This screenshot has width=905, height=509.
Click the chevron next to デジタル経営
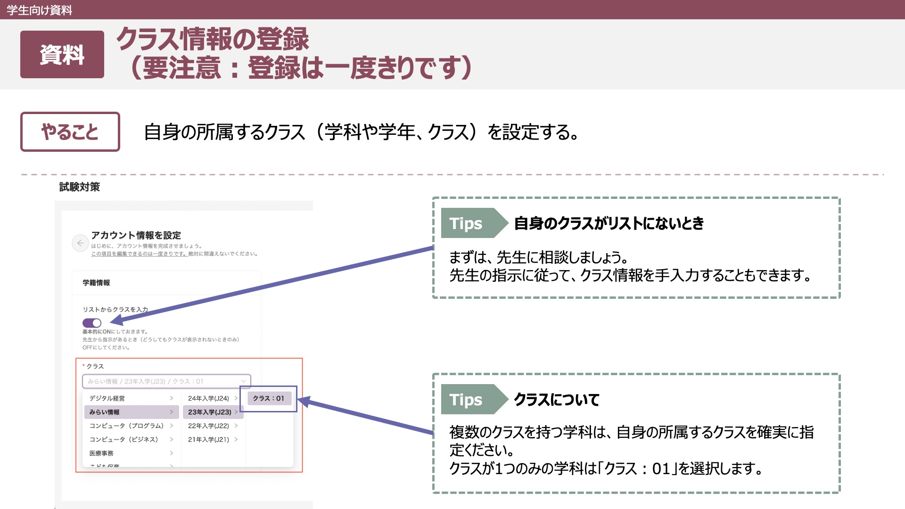[171, 398]
